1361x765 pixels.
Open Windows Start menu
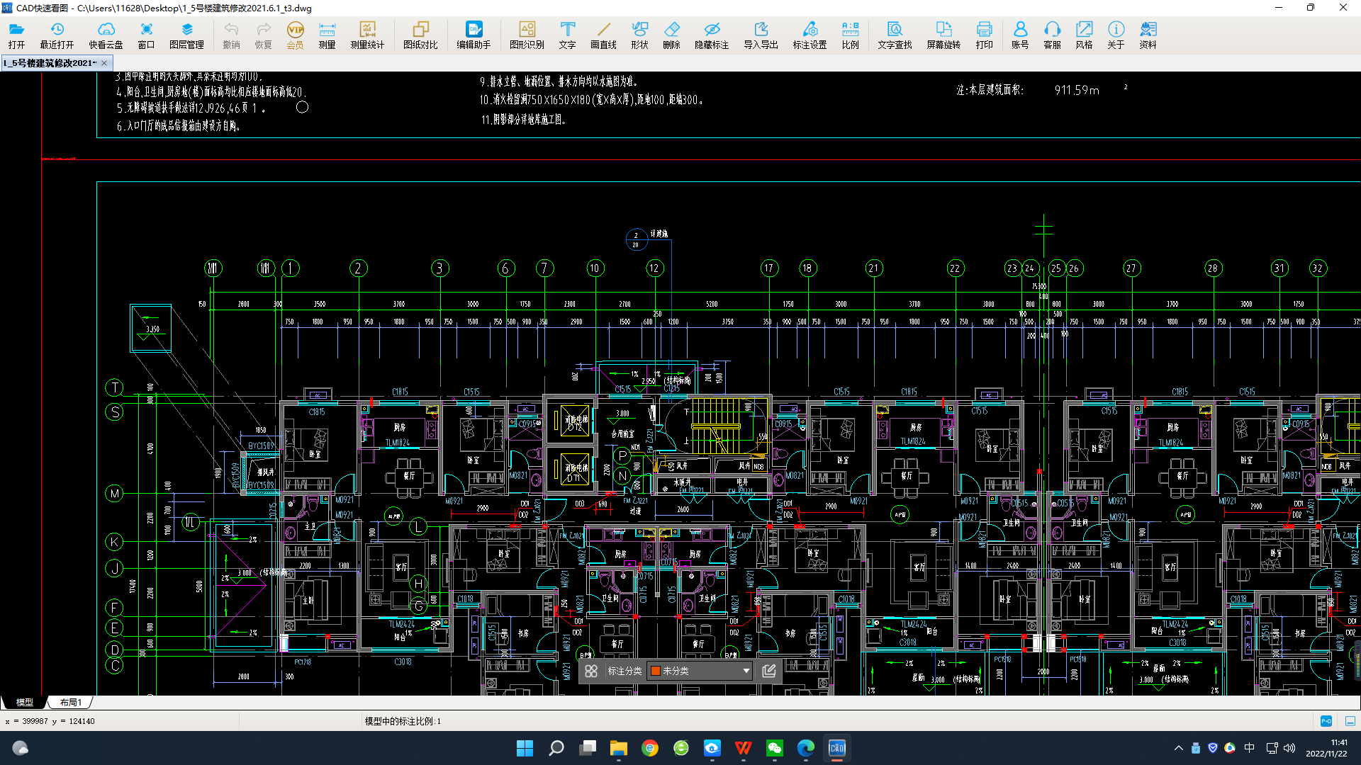(525, 748)
